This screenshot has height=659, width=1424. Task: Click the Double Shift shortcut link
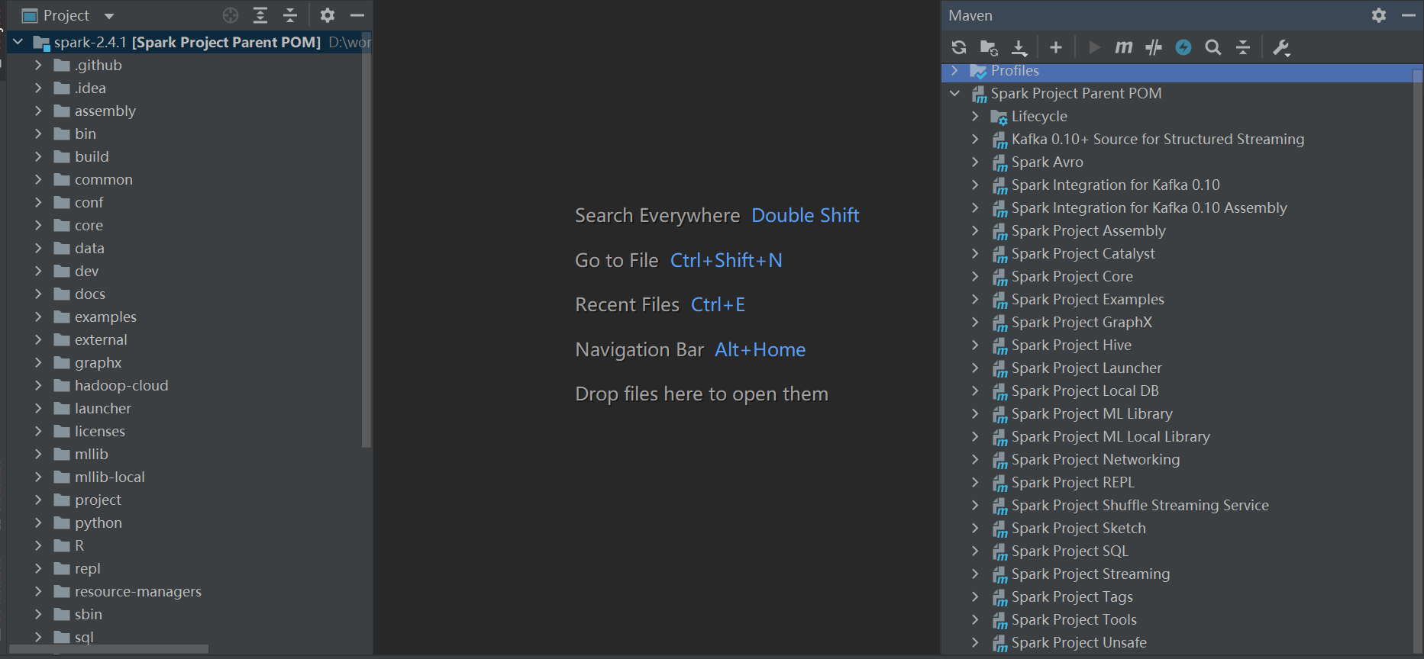[806, 215]
